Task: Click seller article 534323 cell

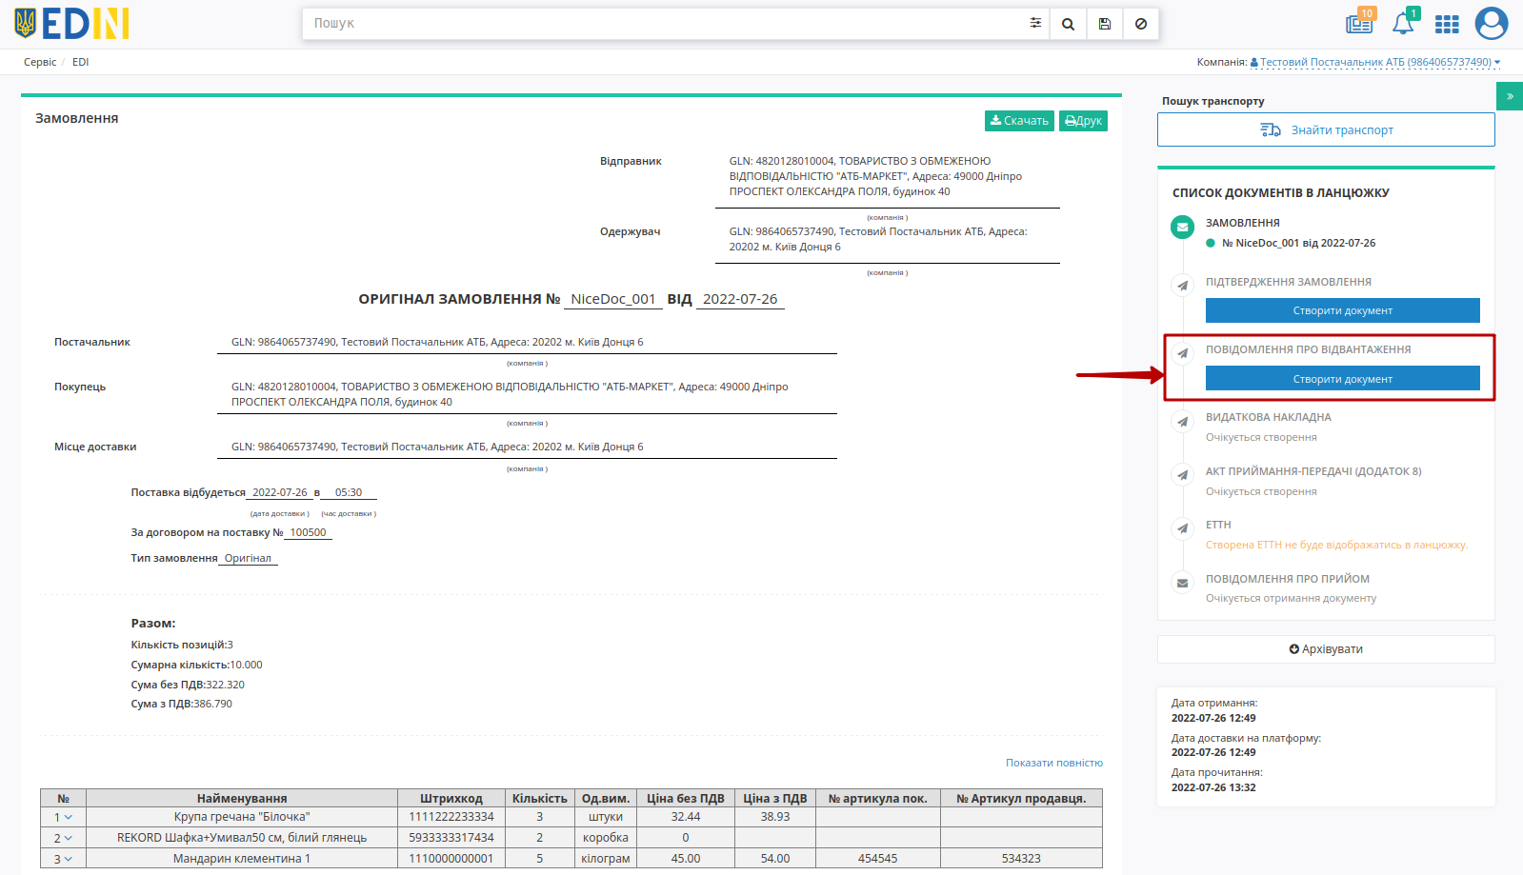Action: [x=1021, y=859]
